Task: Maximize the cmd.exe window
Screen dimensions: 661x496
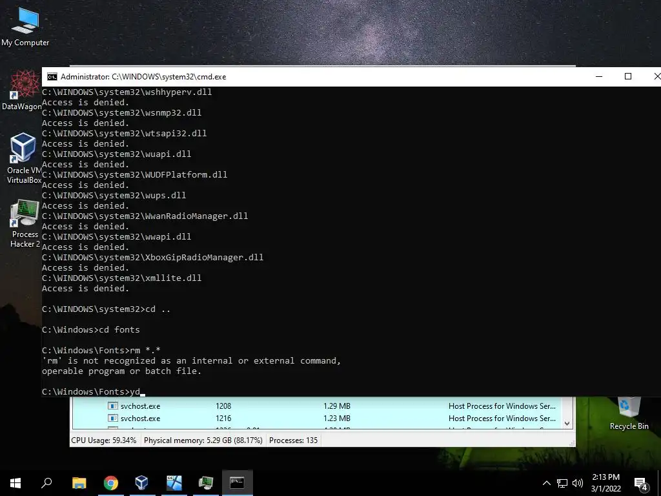Action: (x=628, y=76)
